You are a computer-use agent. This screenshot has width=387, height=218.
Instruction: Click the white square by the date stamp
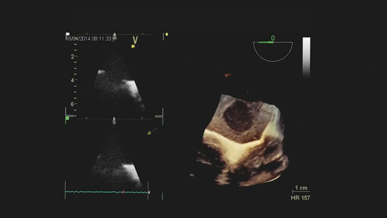68,34
